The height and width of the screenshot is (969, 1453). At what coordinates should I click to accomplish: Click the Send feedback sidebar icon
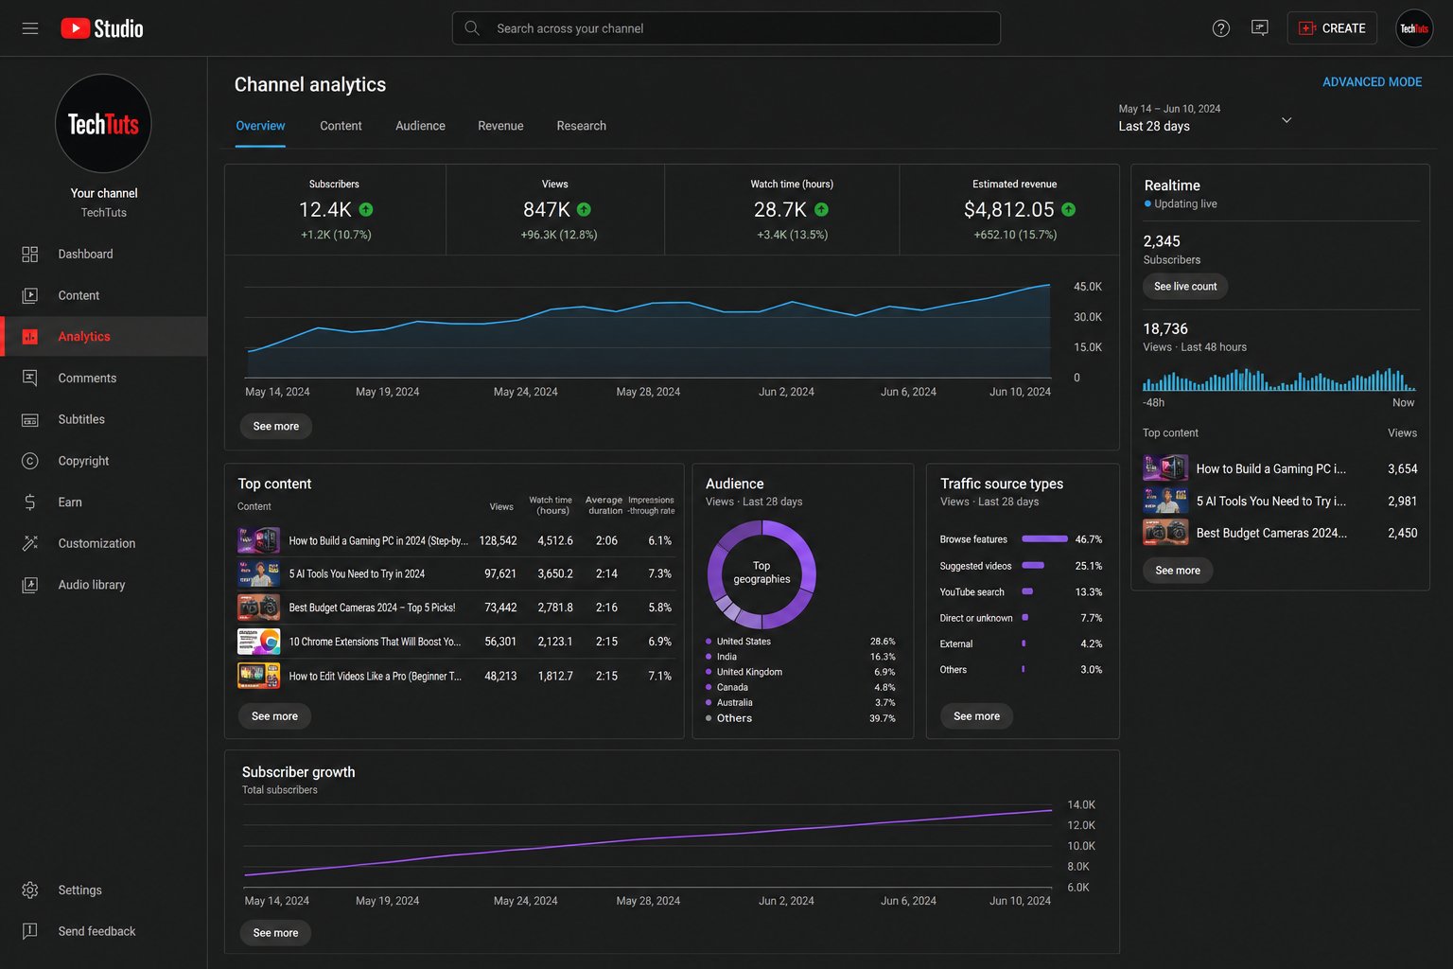click(30, 931)
